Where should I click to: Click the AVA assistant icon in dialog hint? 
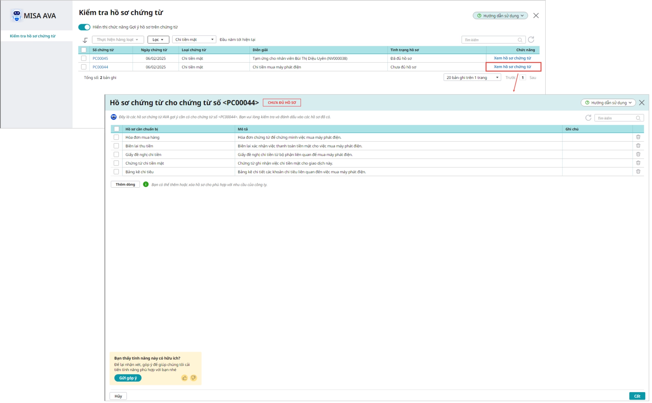coord(114,117)
